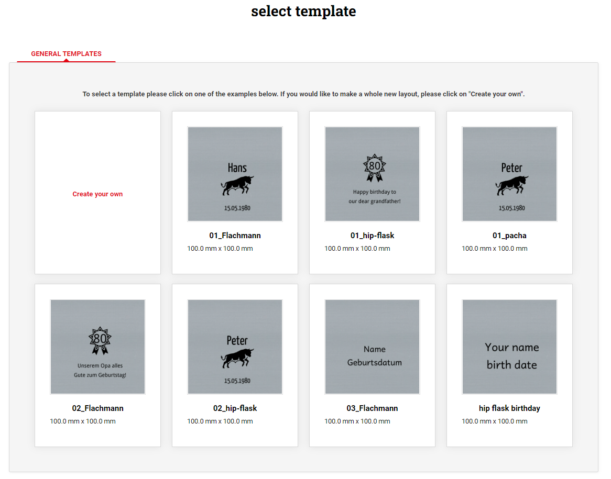Click the dimensions text under 01_Flachmann

[220, 249]
